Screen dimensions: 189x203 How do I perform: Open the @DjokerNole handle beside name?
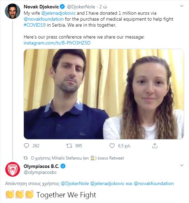point(81,7)
